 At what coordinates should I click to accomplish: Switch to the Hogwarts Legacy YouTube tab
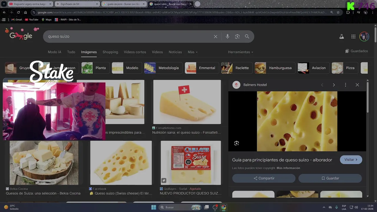[30, 4]
